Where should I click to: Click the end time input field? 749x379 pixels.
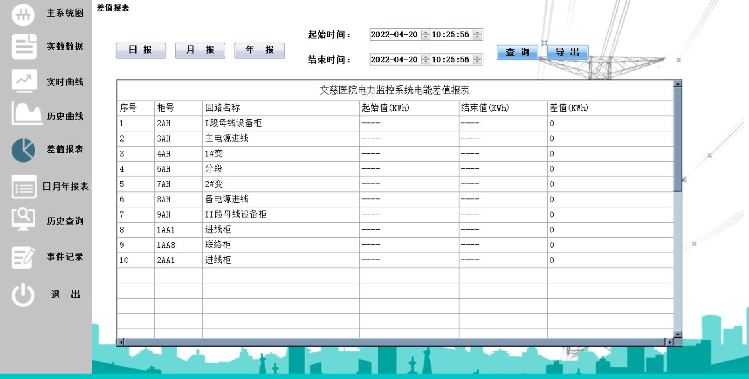point(451,60)
